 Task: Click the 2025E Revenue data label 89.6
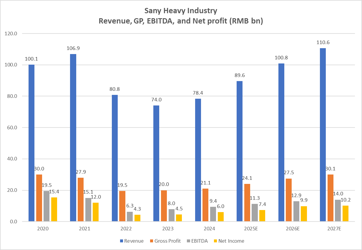tap(240, 75)
